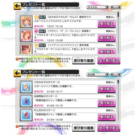Receive the 村上巴のポスター present
The height and width of the screenshot is (136, 136).
point(107,117)
